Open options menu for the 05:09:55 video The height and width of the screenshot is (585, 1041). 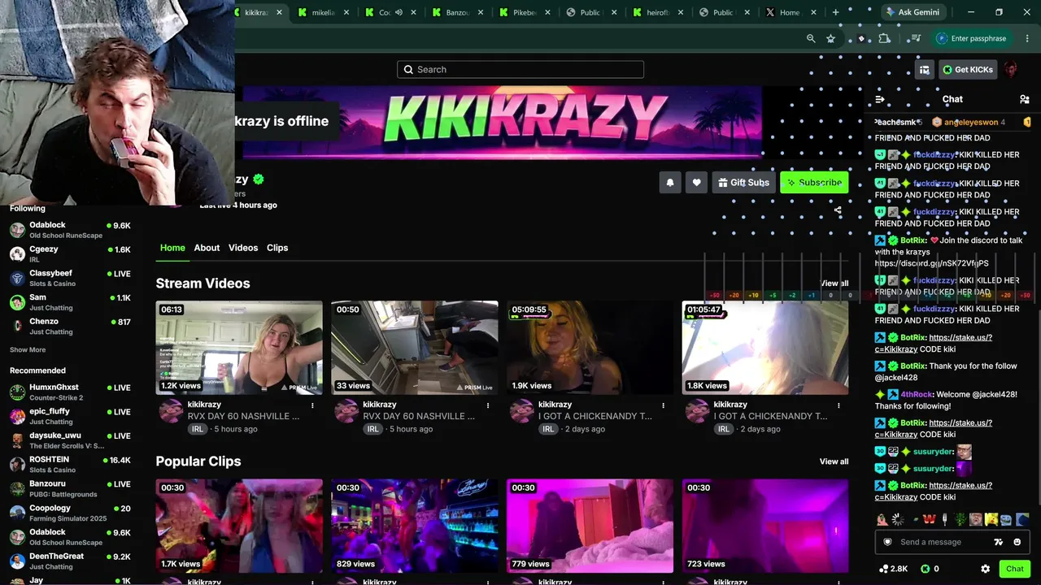point(663,405)
